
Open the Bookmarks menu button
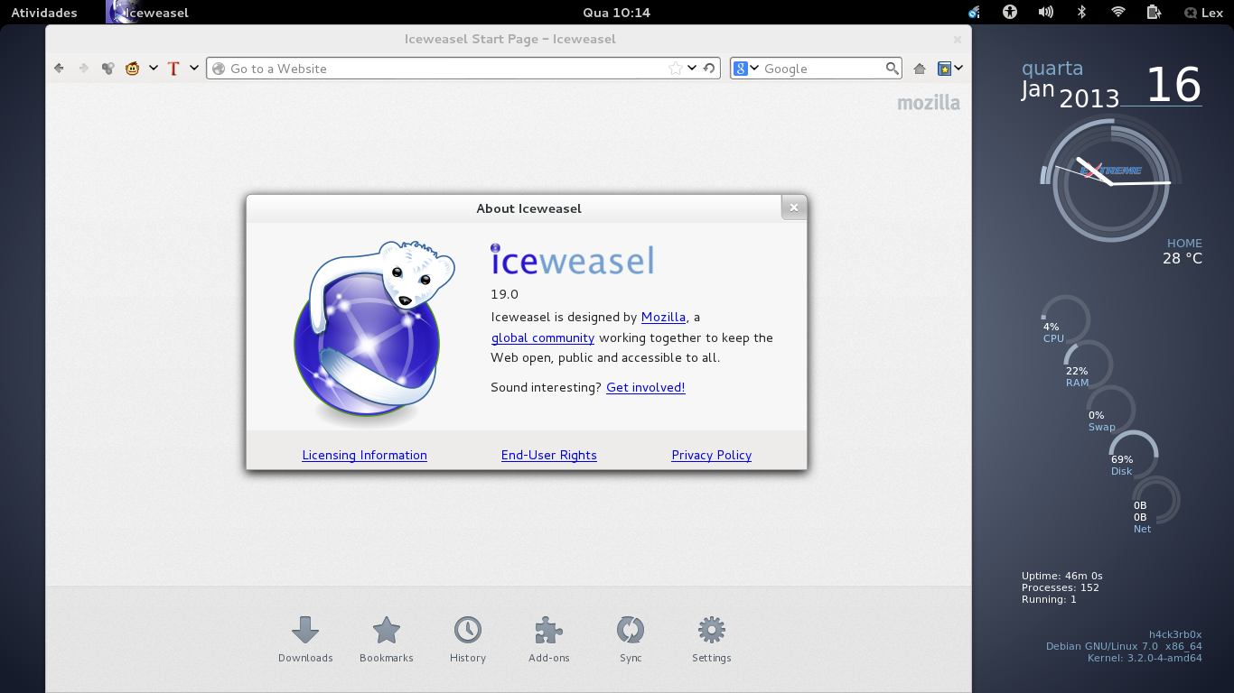coord(944,69)
